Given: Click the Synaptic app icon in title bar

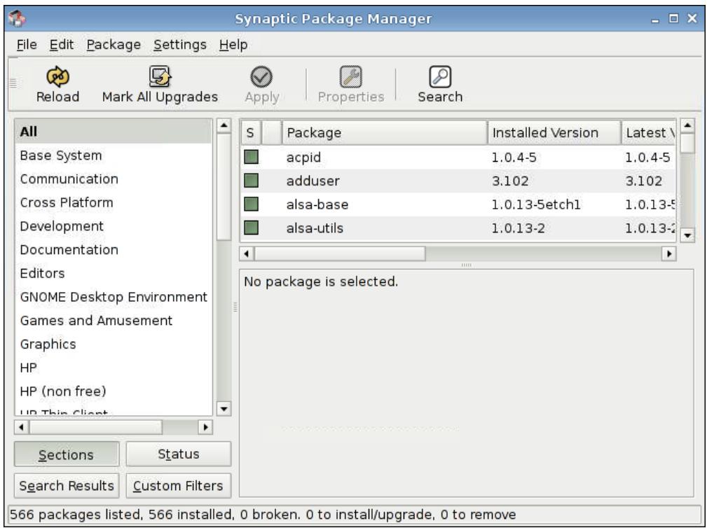Looking at the screenshot, I should coord(18,18).
